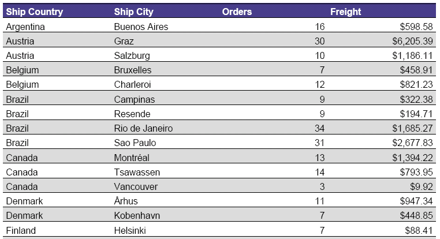440x239 pixels.
Task: Click the $9.92 freight value for Vancouver
Action: [421, 186]
